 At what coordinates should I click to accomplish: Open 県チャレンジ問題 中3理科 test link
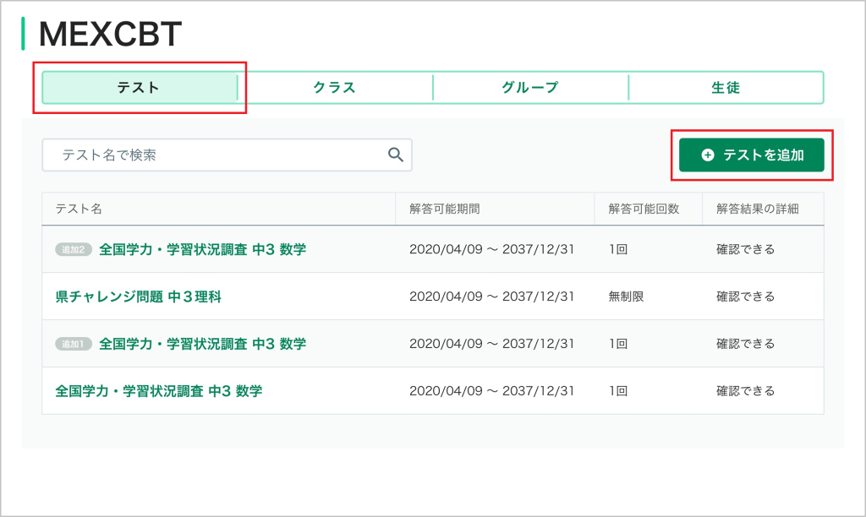[138, 297]
